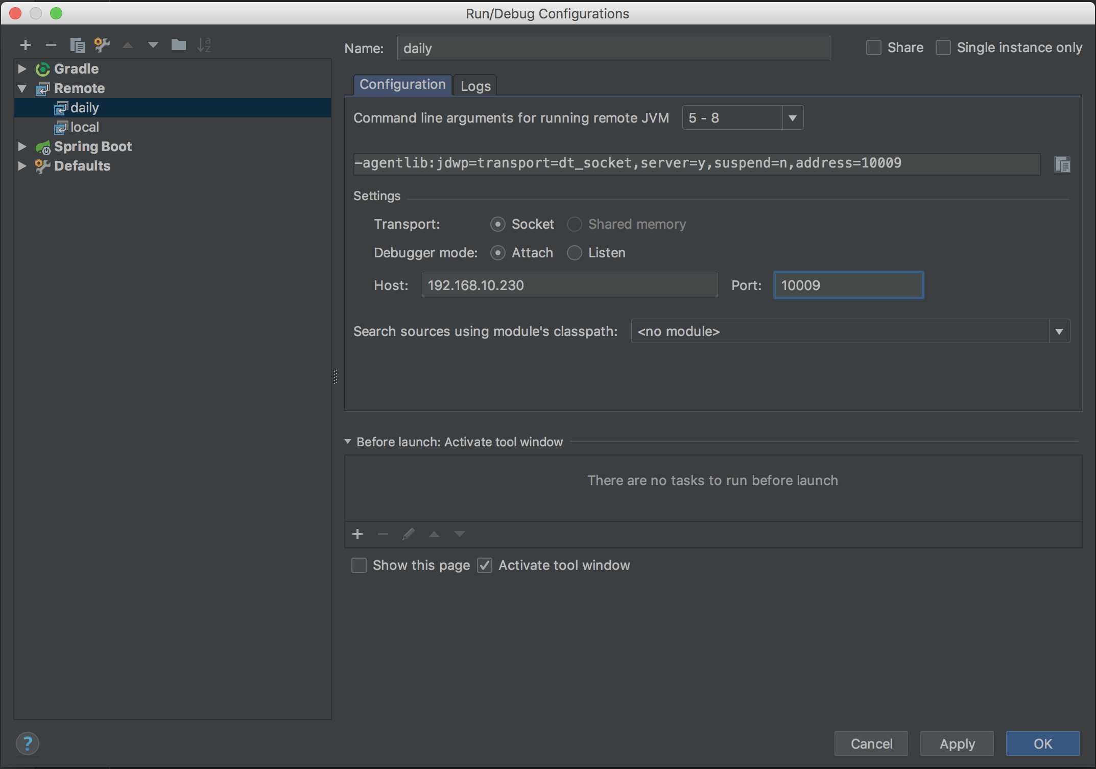1096x769 pixels.
Task: Select the Socket transport radio button
Action: point(497,223)
